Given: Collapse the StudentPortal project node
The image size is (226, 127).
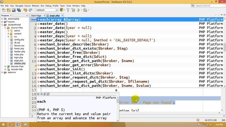Looking at the screenshot, I should tap(2, 25).
